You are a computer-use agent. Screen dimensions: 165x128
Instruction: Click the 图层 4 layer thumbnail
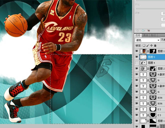pos(143,63)
